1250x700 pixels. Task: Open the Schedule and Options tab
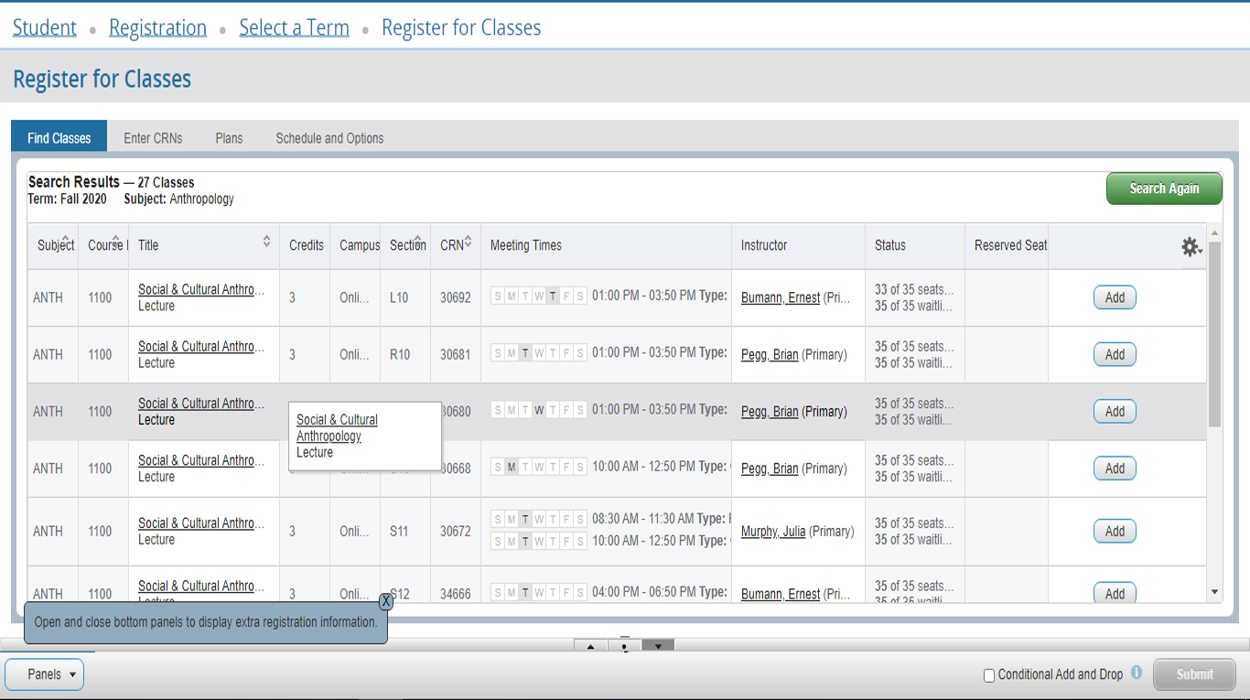pos(329,138)
